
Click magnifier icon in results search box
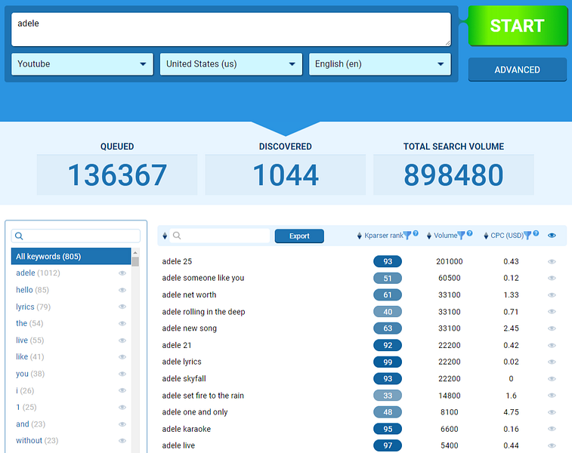click(x=177, y=236)
